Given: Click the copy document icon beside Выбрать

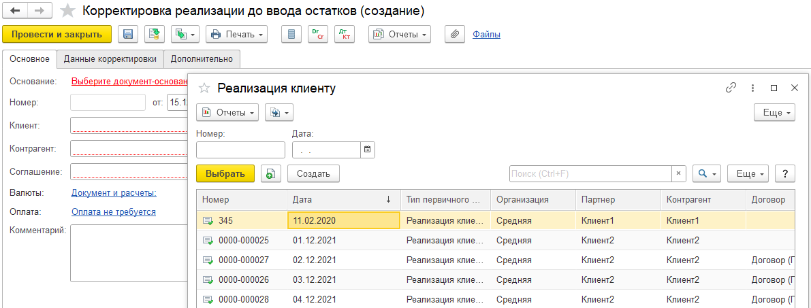Looking at the screenshot, I should tap(271, 174).
